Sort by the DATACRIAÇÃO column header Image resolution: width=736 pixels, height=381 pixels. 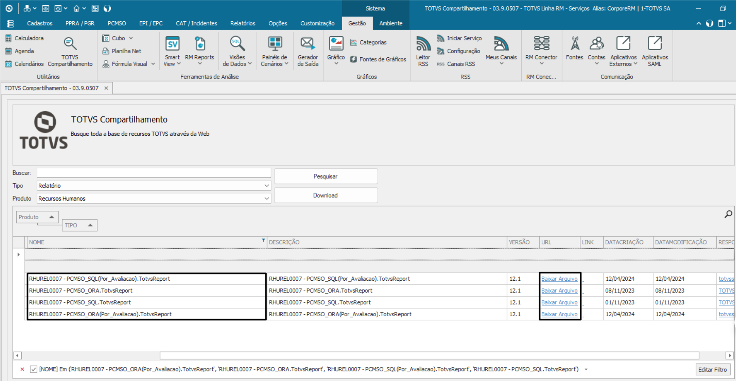(628, 242)
